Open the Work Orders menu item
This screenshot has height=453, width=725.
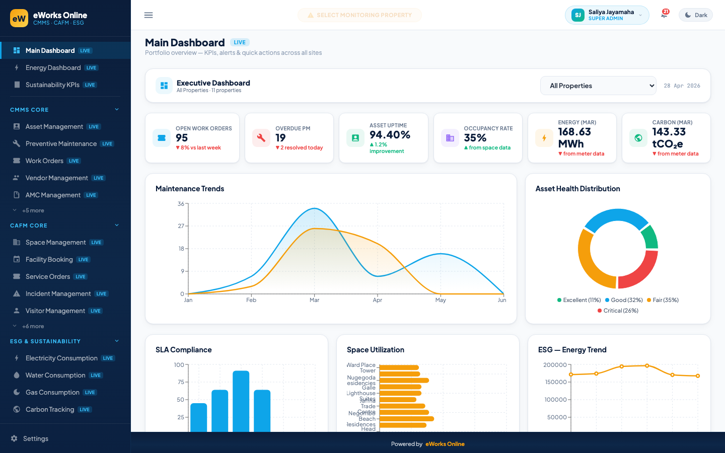tap(65, 161)
